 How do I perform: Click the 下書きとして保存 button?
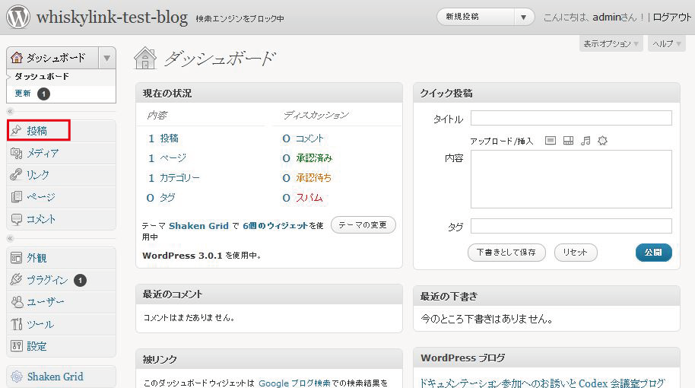(506, 253)
